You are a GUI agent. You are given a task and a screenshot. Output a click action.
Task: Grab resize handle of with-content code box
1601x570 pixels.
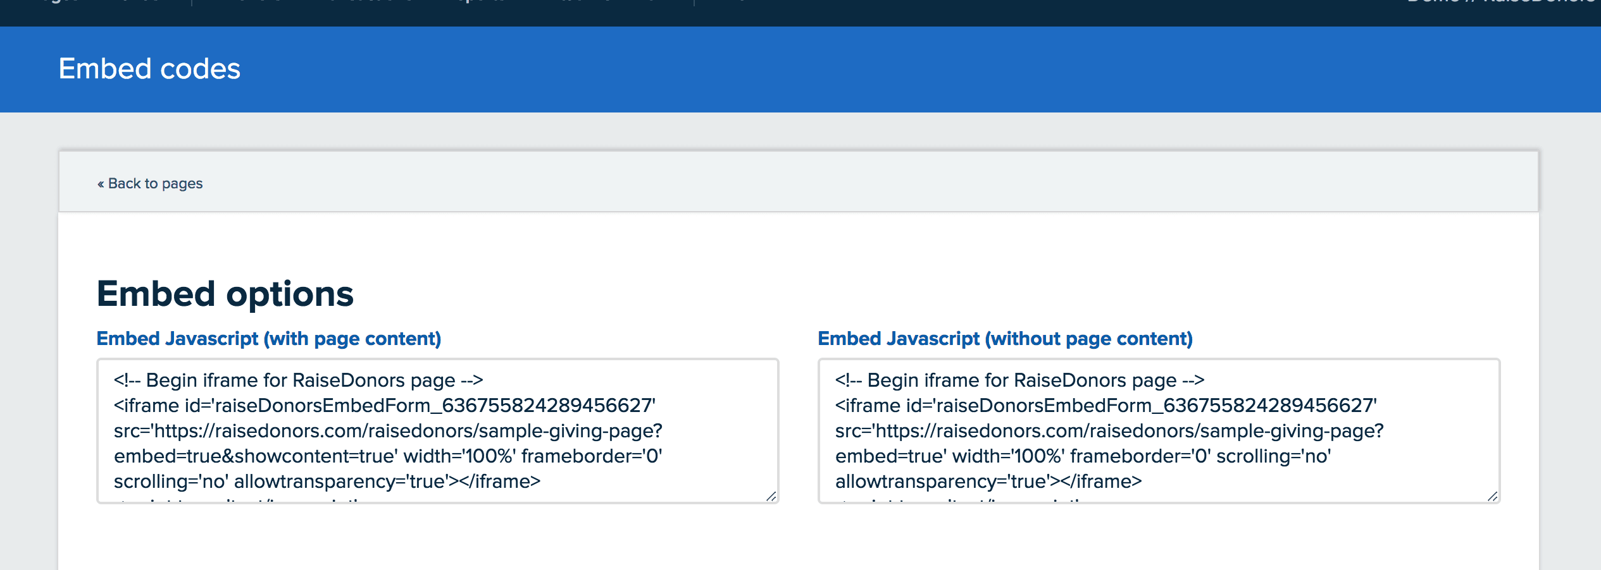coord(771,496)
